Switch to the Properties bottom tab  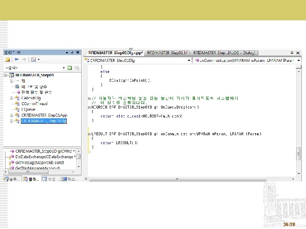pos(50,179)
